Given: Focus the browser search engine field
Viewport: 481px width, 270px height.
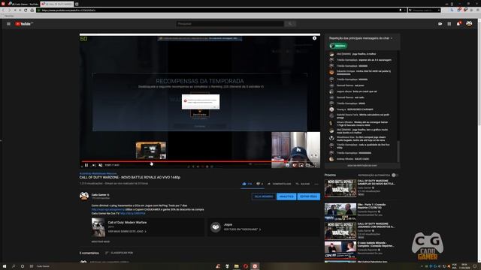Looking at the screenshot, I should pos(425,10).
